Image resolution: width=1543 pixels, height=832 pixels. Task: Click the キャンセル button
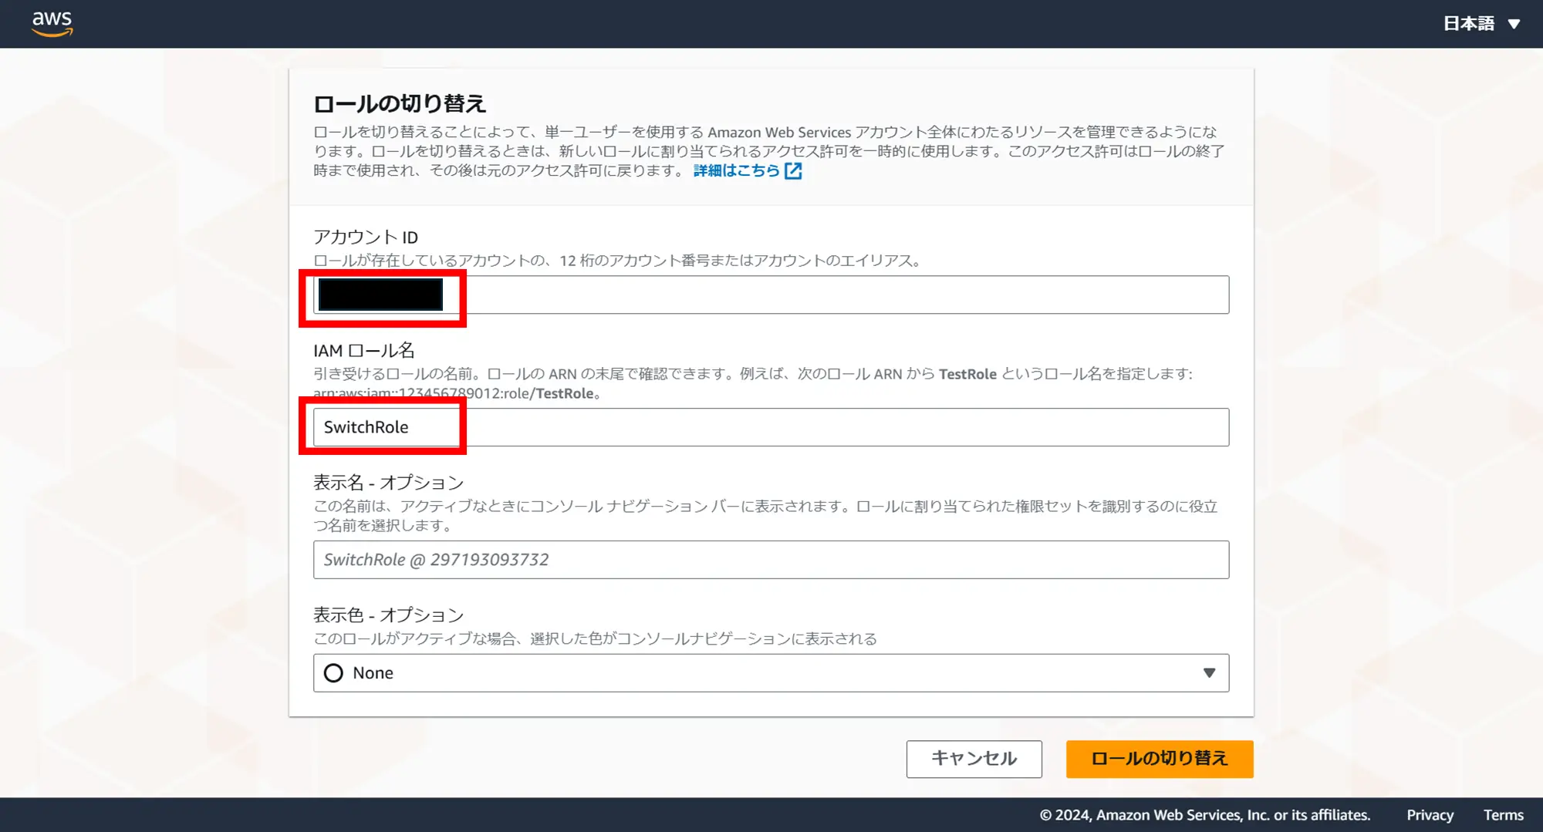point(974,759)
